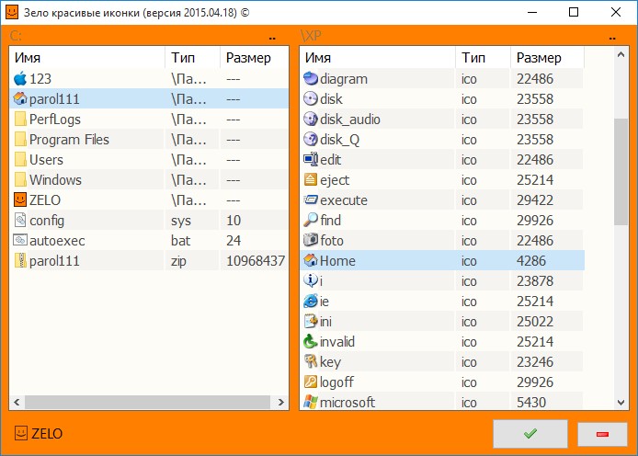Click the green checkmark confirm button
Image resolution: width=638 pixels, height=456 pixels.
530,434
